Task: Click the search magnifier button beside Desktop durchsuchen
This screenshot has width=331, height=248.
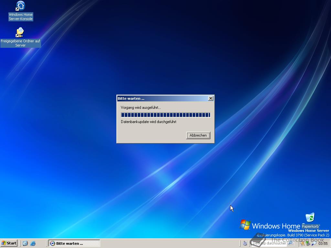Action: pos(291,243)
